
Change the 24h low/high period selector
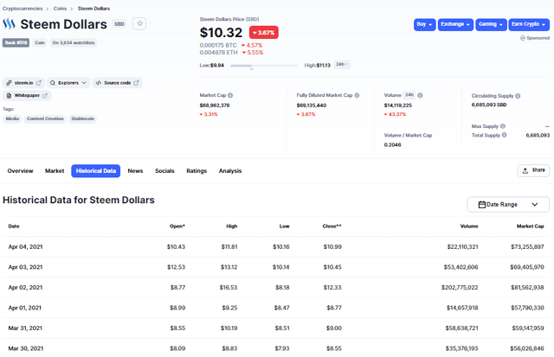pyautogui.click(x=342, y=65)
